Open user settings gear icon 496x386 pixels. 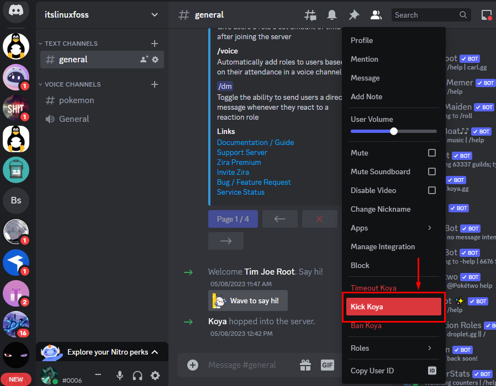coord(155,376)
